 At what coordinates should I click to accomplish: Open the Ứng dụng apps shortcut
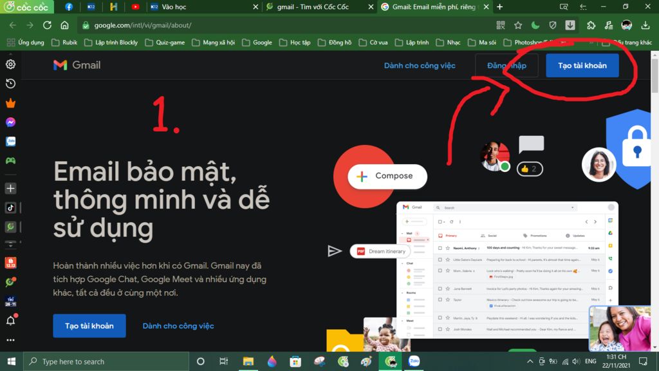point(26,43)
